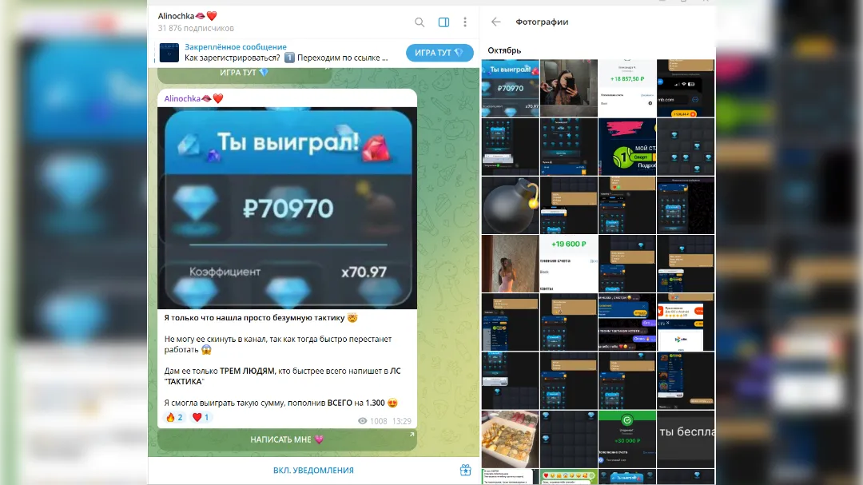863x485 pixels.
Task: Open the bomb photo thumbnail
Action: (x=510, y=205)
